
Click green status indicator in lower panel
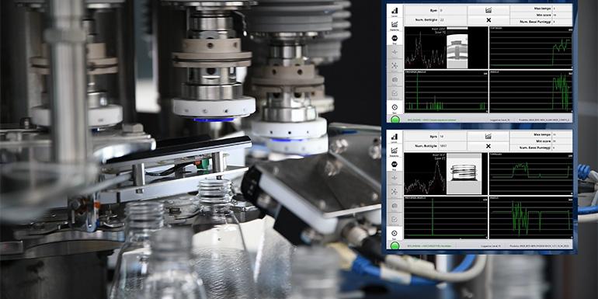click(395, 245)
